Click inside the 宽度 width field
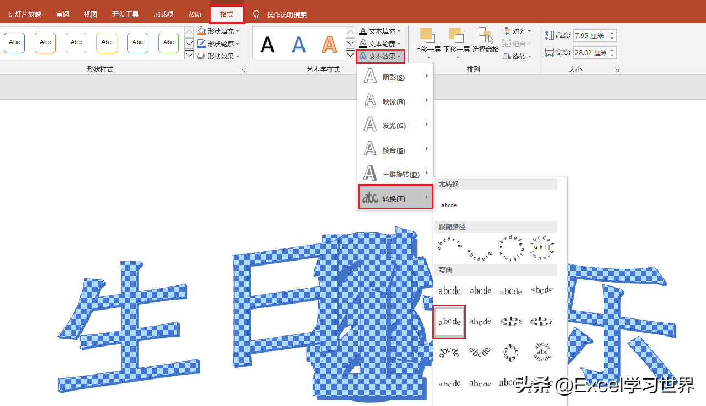 [590, 53]
